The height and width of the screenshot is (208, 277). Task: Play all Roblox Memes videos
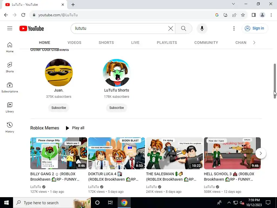[75, 128]
